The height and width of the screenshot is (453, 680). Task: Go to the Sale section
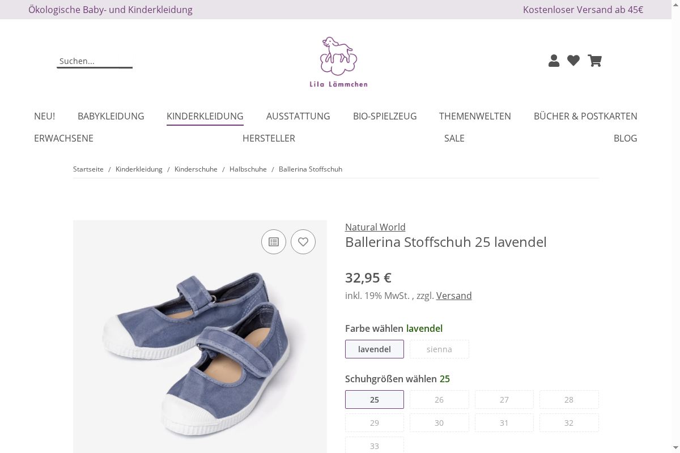454,138
